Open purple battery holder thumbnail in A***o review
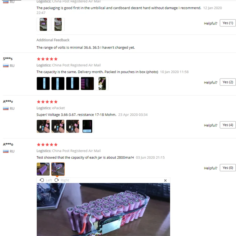Screen dimensions: 236x236 [43, 169]
